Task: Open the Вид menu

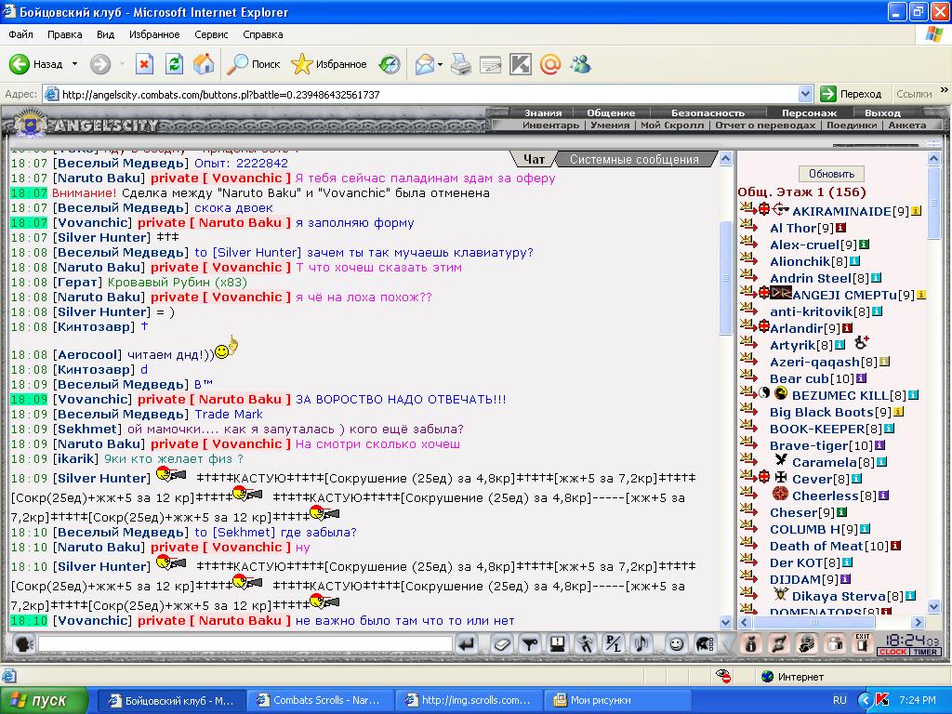Action: tap(105, 34)
